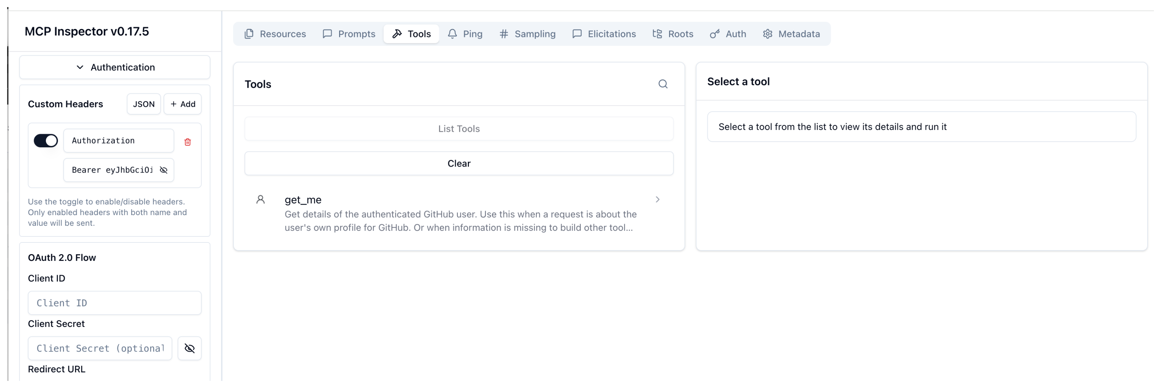Collapse the Authentication section
The image size is (1161, 388).
point(115,67)
